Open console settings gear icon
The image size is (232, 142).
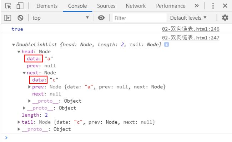pyautogui.click(x=225, y=18)
